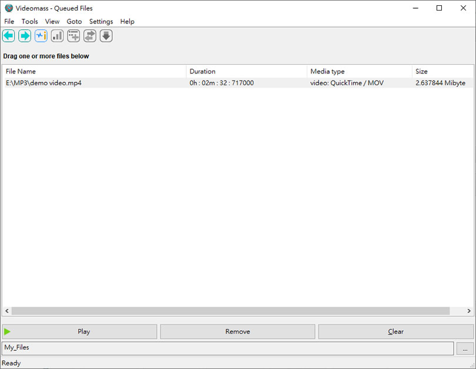Open the Goto menu
The image size is (476, 369).
(x=75, y=21)
